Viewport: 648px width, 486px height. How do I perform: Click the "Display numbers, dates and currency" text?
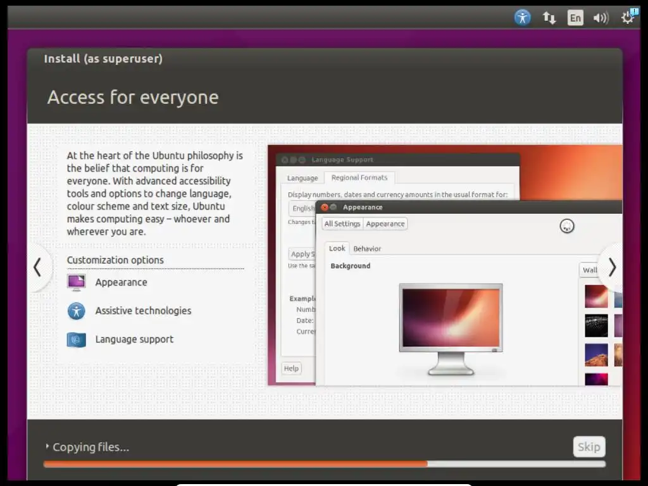[x=397, y=194]
